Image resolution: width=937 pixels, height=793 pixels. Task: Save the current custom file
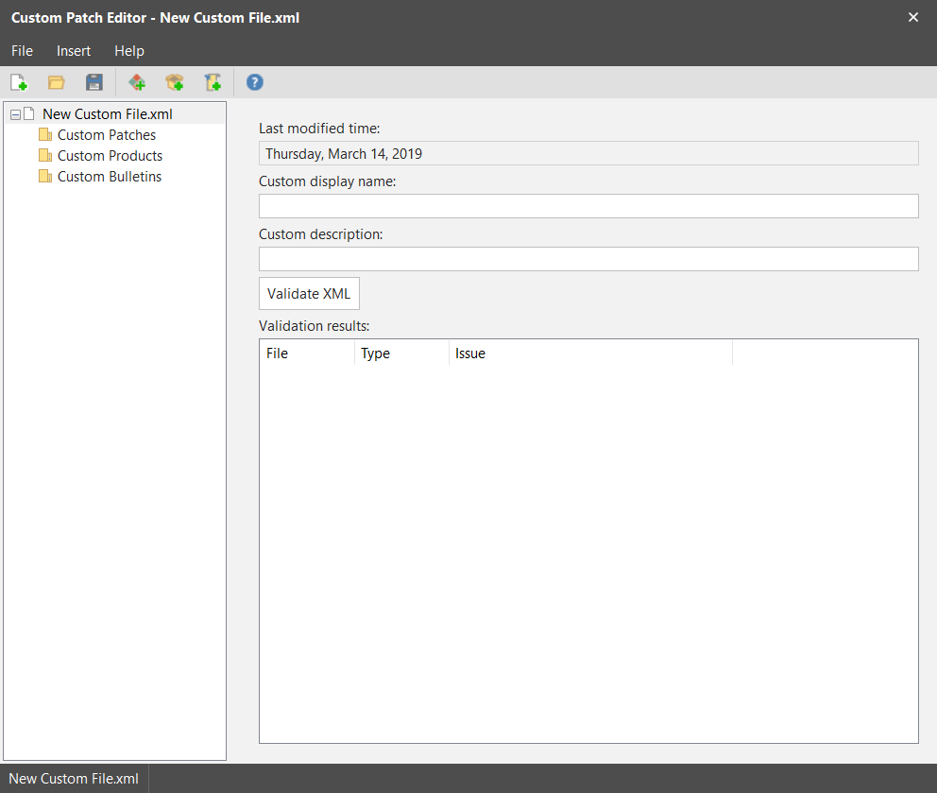tap(94, 82)
